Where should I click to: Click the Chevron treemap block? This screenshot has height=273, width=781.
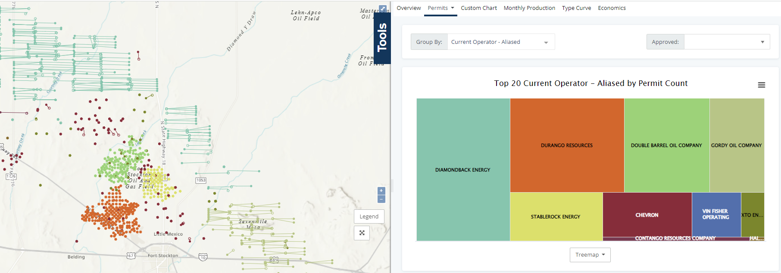tap(647, 215)
